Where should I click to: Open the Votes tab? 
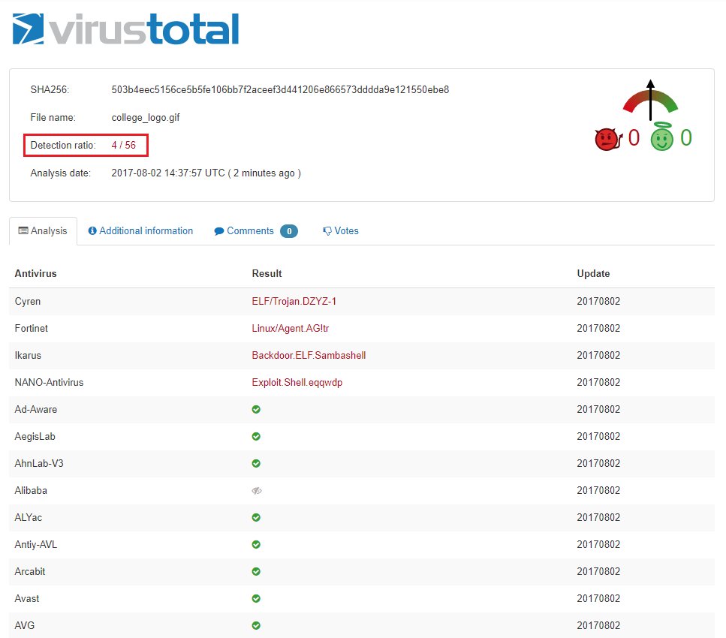[x=341, y=230]
